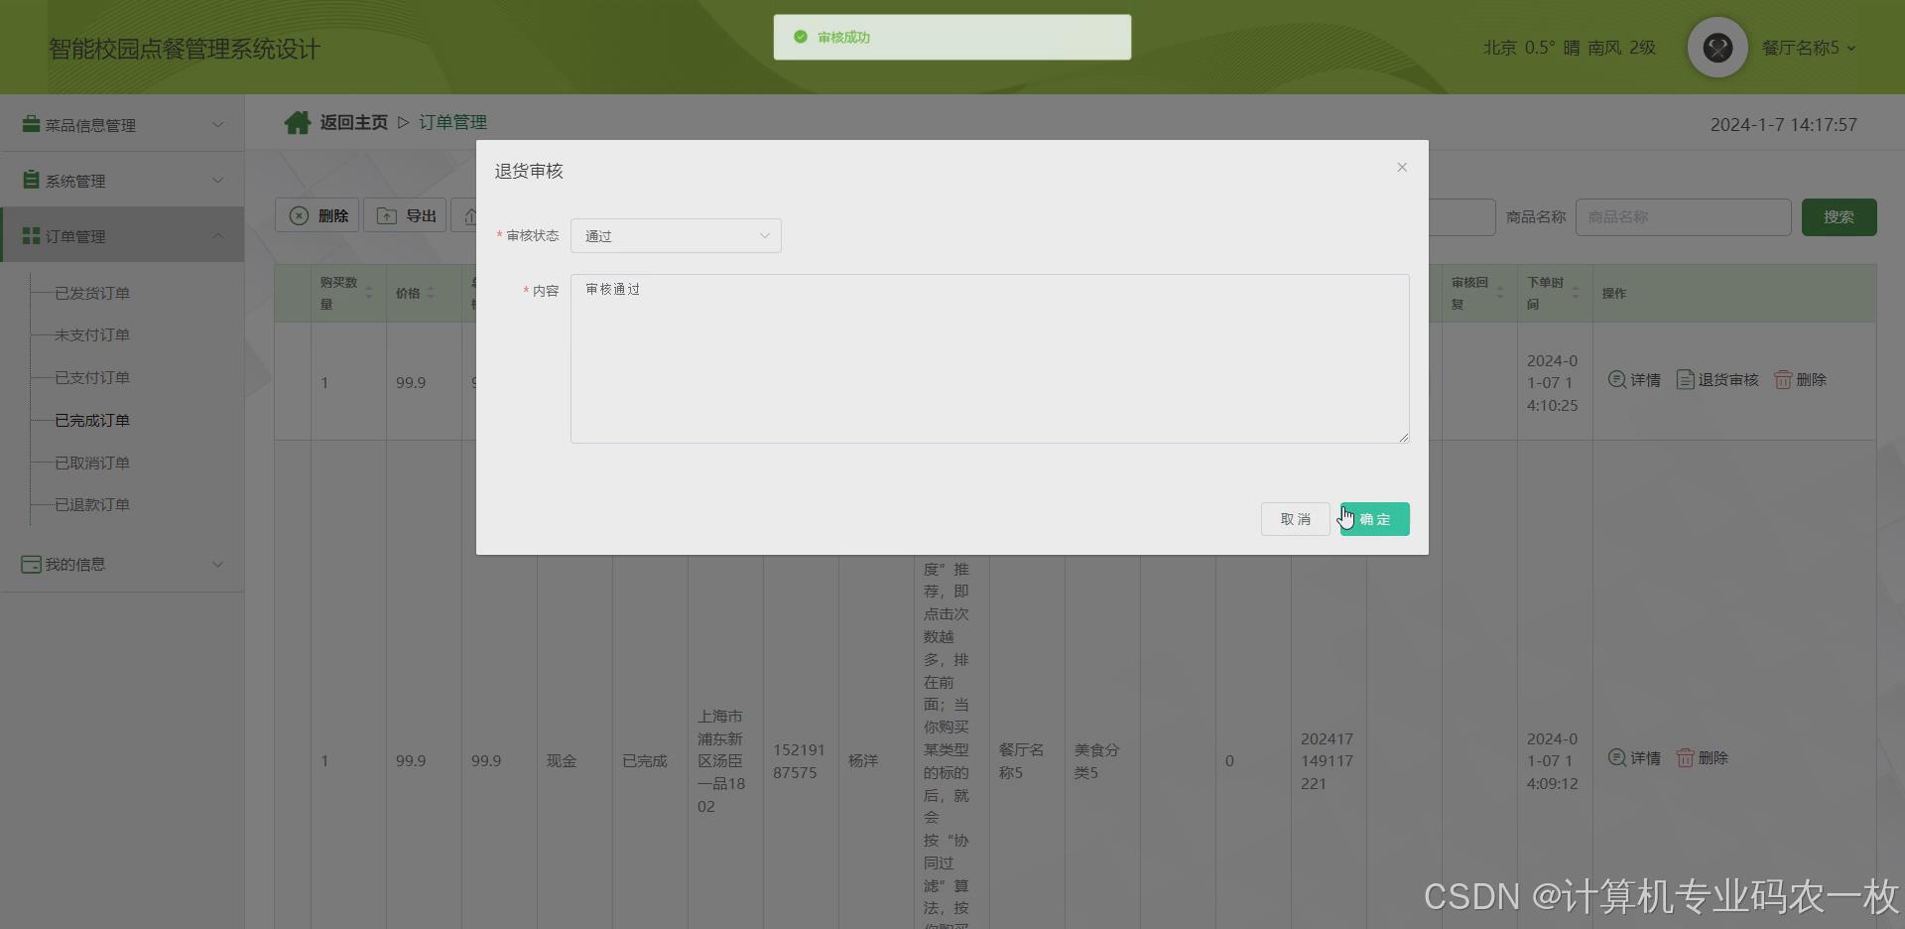Viewport: 1905px width, 929px height.
Task: Select 已退款订单 in the sidebar
Action: (x=93, y=504)
